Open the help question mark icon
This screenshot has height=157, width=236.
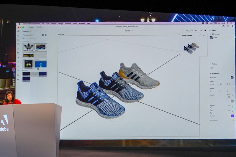tap(228, 26)
